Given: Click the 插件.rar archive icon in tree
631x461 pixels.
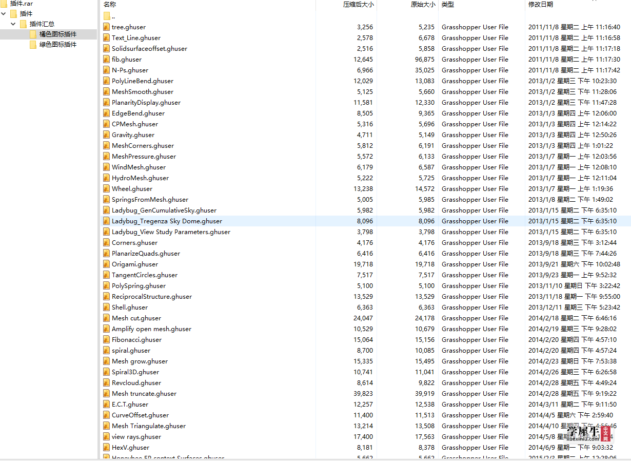Looking at the screenshot, I should [x=5, y=3].
